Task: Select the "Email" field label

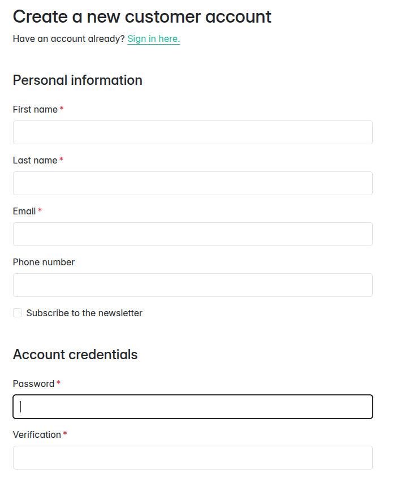Action: coord(24,211)
